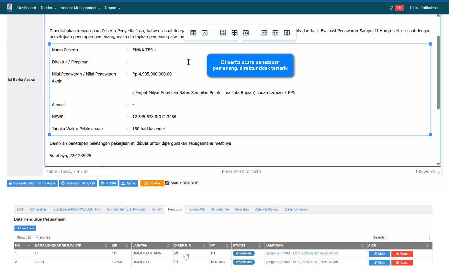Check the Direktur checkbox for 12323
The height and width of the screenshot is (271, 449).
tap(176, 262)
